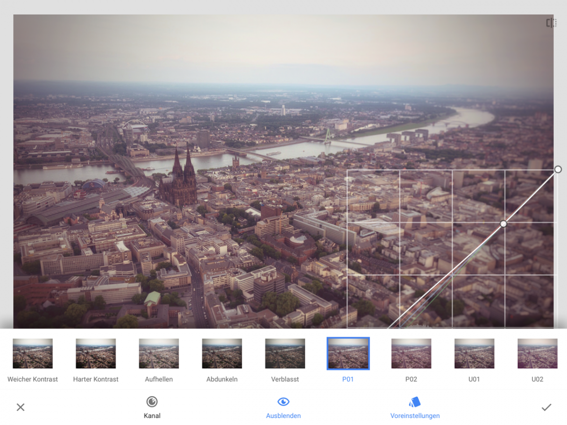Toggle the Ausblenden eye to hide curve
Image resolution: width=567 pixels, height=425 pixels.
[x=283, y=408]
